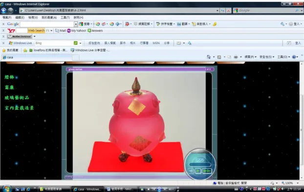The image size is (304, 192).
Task: Click the third green Chinese link in the sidebar
Action: pyautogui.click(x=17, y=97)
